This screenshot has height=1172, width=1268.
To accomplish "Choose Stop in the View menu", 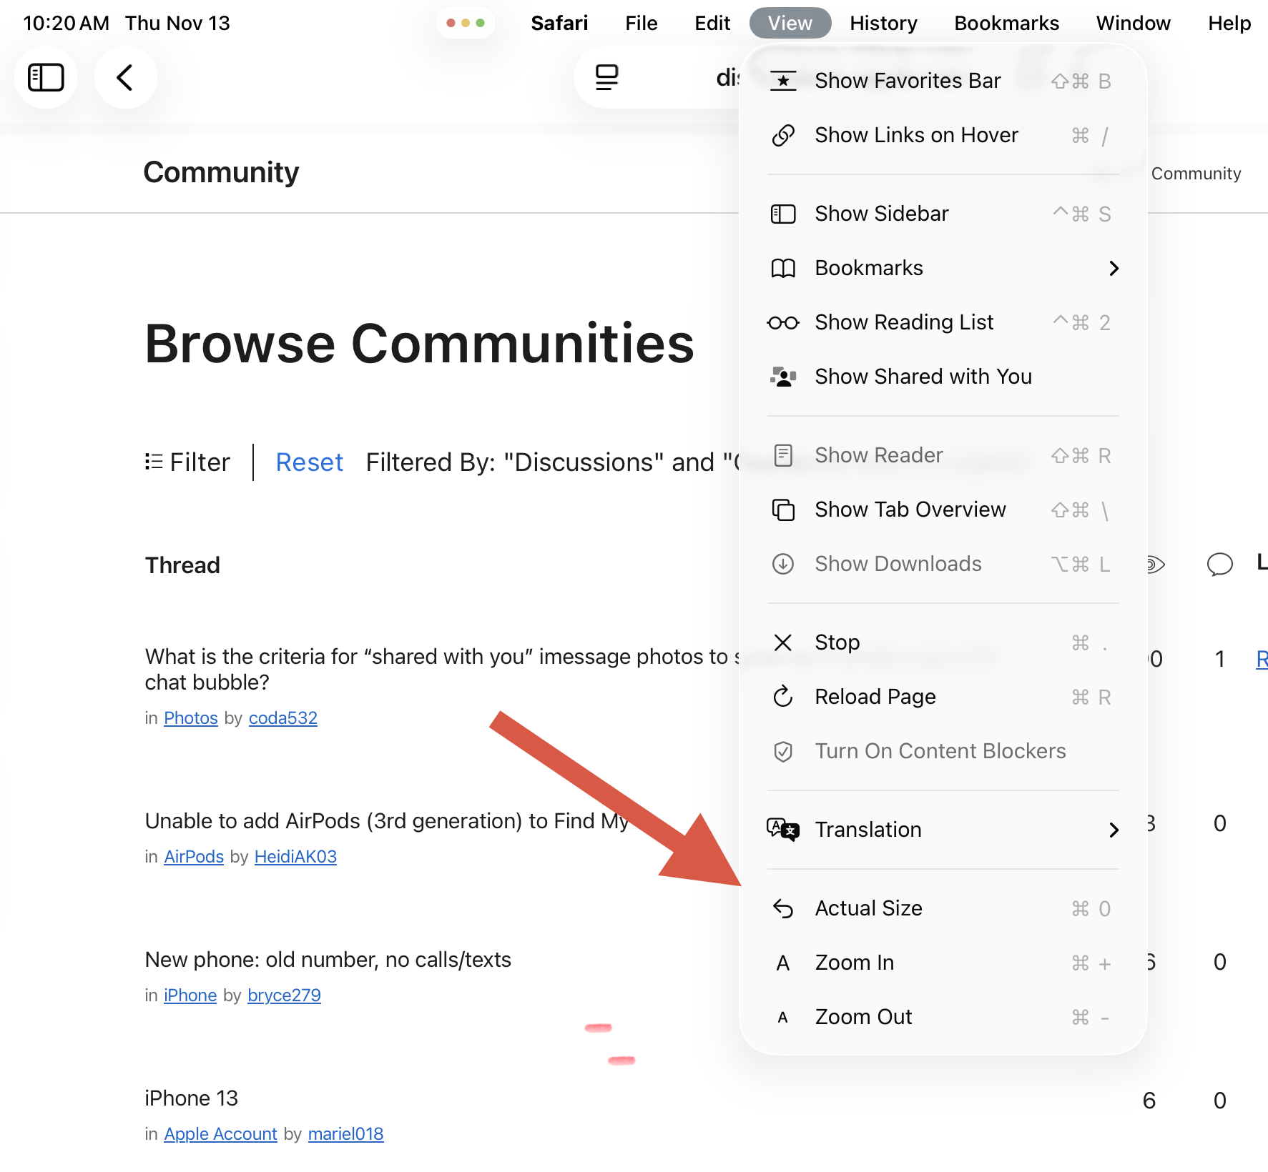I will (943, 642).
